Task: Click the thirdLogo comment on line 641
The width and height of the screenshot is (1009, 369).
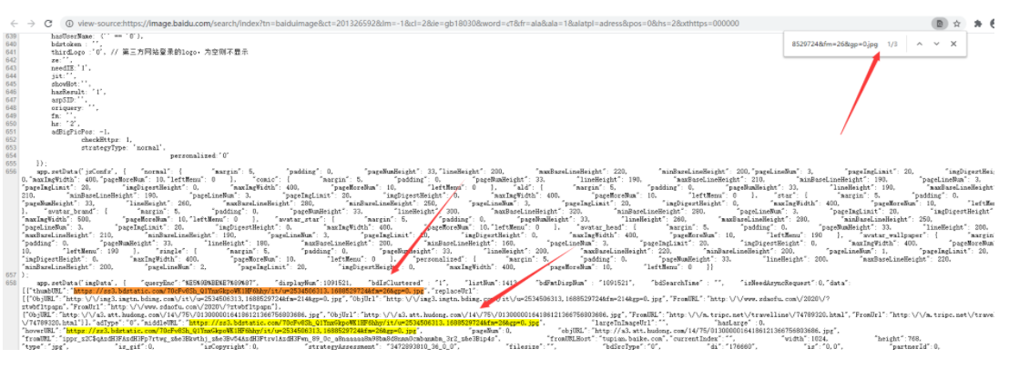Action: click(191, 53)
